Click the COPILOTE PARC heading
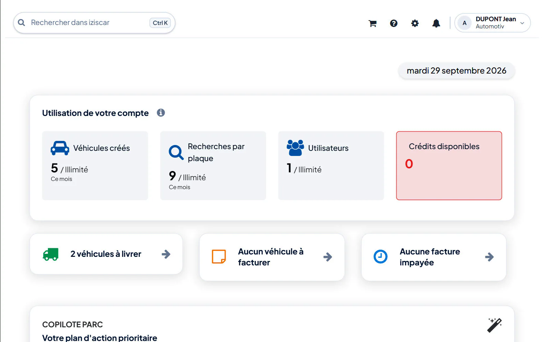547x342 pixels. 72,325
